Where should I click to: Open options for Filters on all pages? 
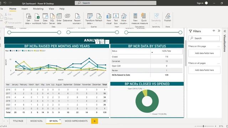[x=219, y=63]
